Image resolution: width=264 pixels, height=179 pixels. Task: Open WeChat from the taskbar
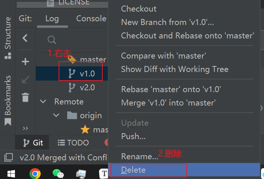[x=58, y=173]
